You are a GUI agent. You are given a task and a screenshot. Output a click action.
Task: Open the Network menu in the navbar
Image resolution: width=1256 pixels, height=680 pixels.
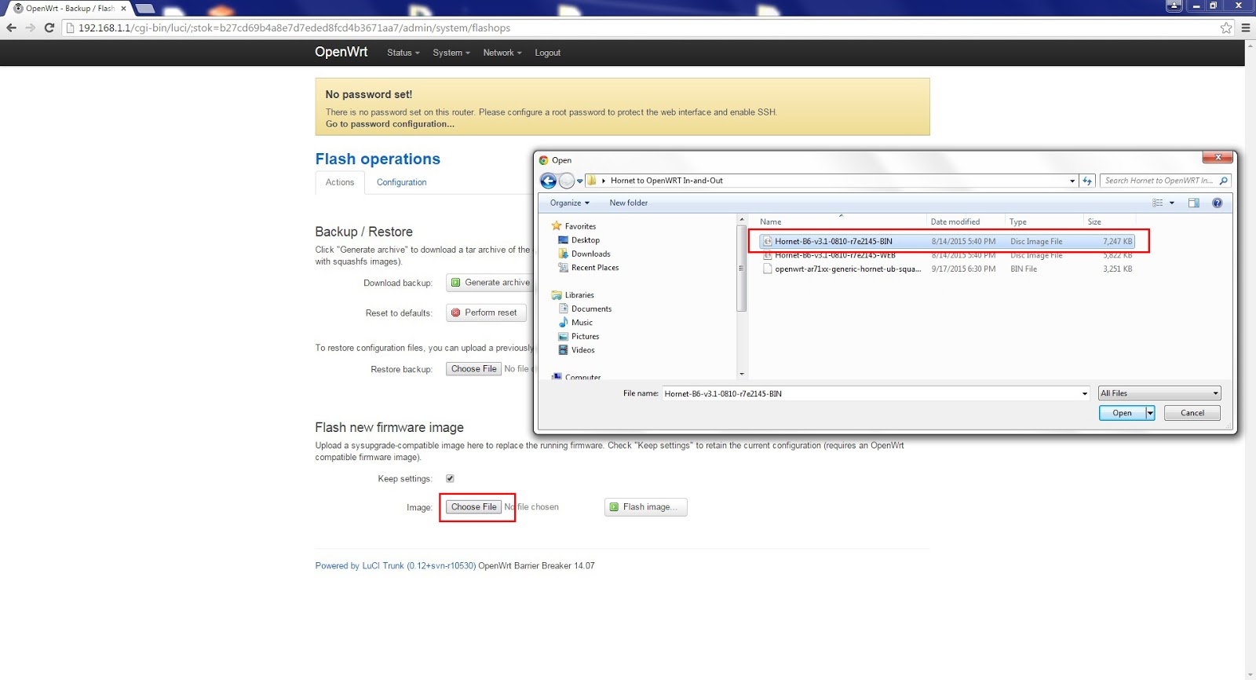(502, 53)
